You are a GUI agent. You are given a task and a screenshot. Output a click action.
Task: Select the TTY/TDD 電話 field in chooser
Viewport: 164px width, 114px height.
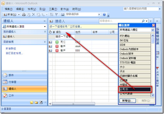pos(135,63)
